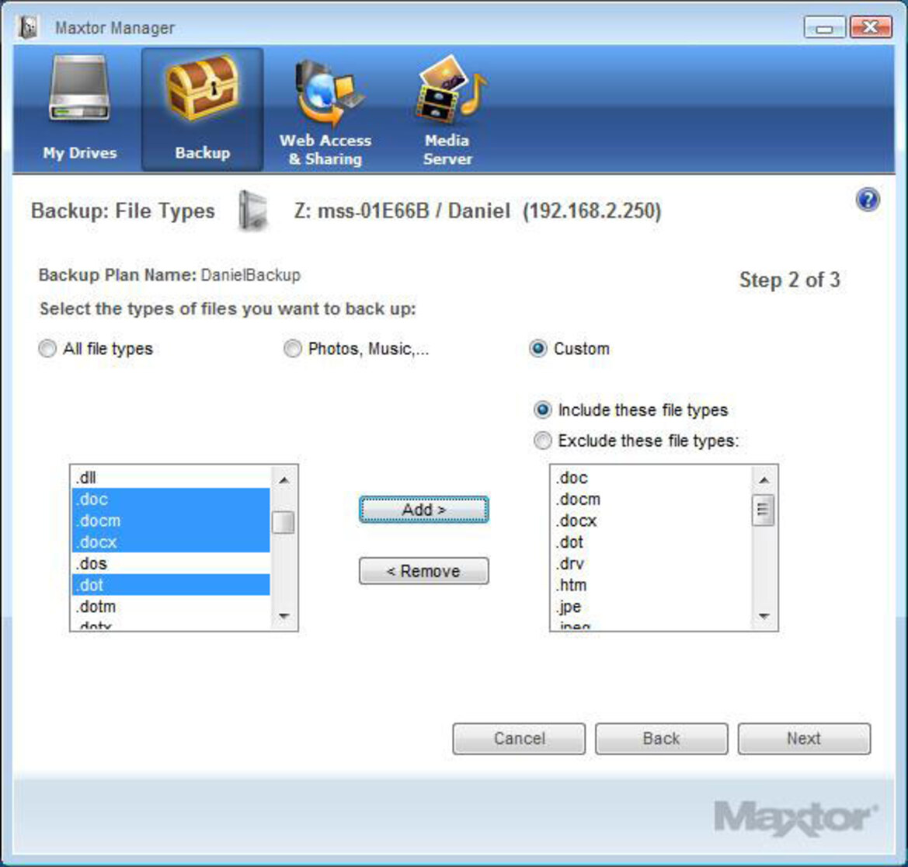Screen dimensions: 908x867
Task: Select .dll in the left list
Action: pyautogui.click(x=171, y=478)
